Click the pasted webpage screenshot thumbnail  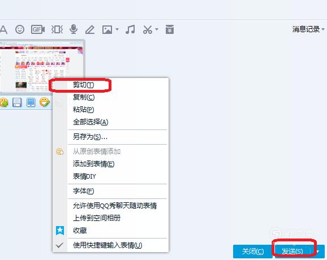pos(42,66)
